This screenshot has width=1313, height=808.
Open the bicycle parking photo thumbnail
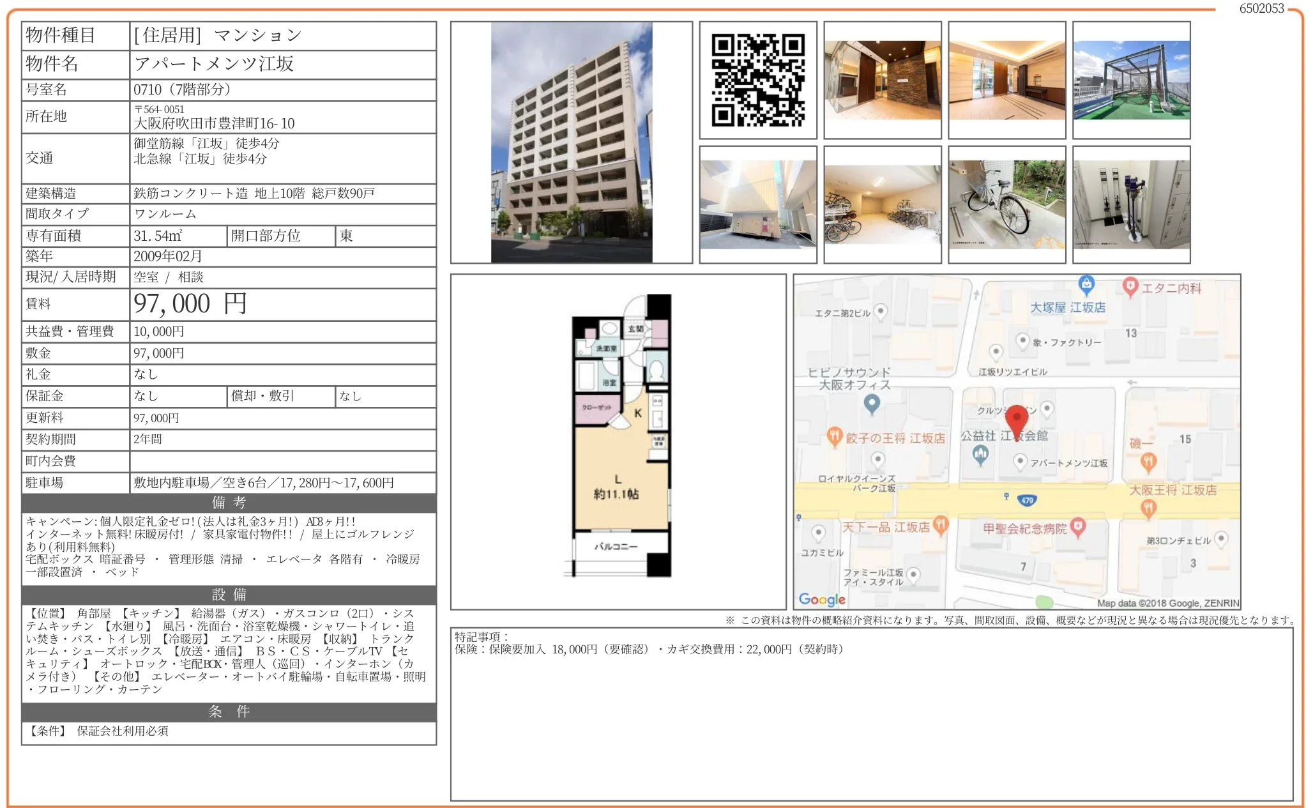pyautogui.click(x=882, y=204)
